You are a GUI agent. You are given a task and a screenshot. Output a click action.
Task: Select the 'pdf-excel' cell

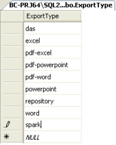click(52, 52)
